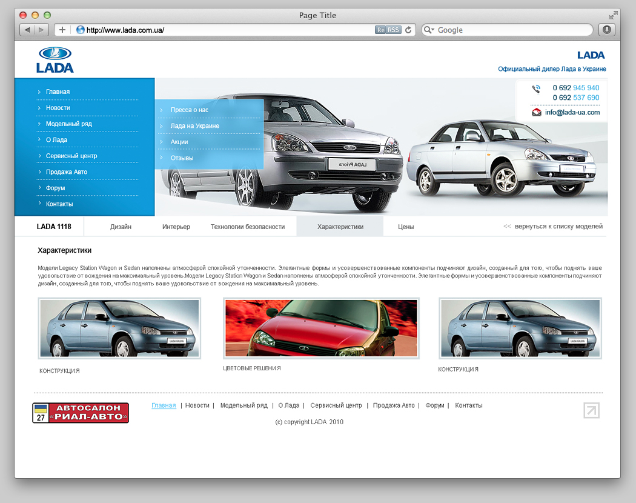Click the phone number 0 692 537 690
The width and height of the screenshot is (636, 503).
pos(576,98)
